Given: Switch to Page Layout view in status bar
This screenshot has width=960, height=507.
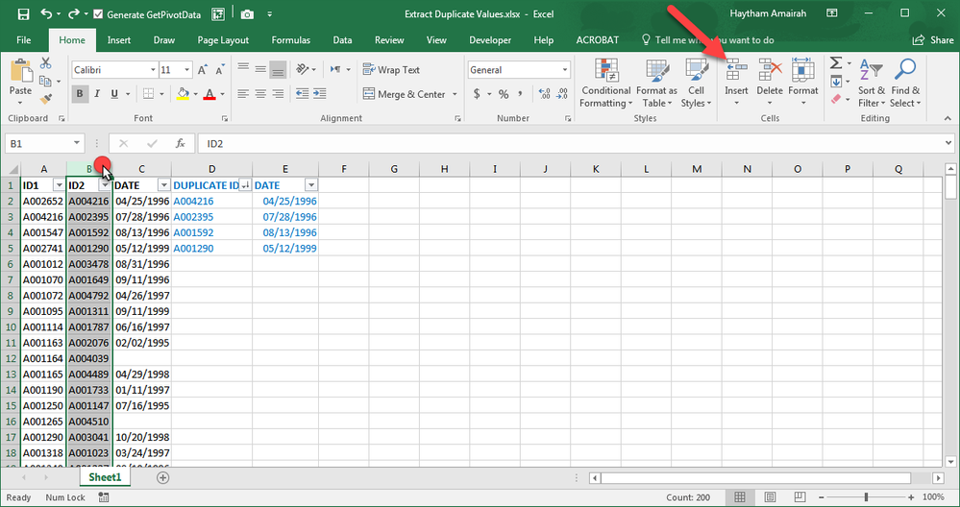Looking at the screenshot, I should pyautogui.click(x=770, y=496).
